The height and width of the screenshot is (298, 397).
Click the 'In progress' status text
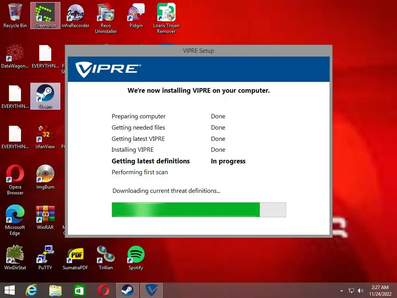pyautogui.click(x=228, y=161)
